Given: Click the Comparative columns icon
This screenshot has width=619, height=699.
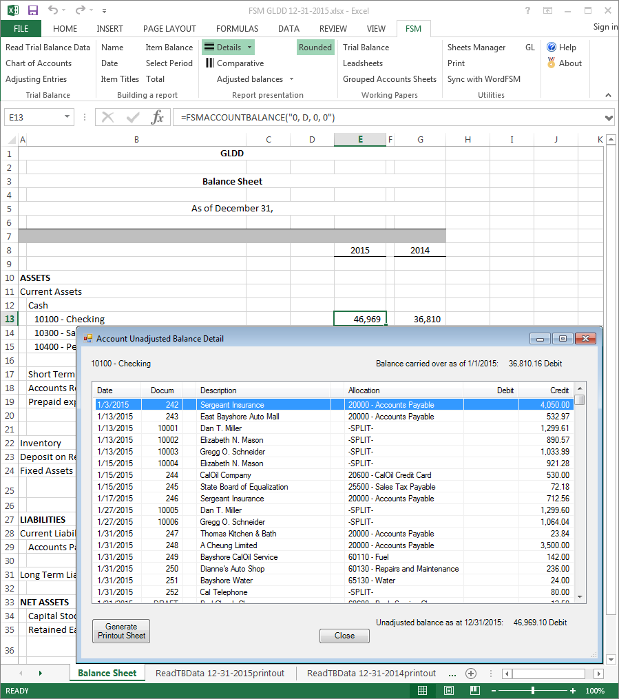Looking at the screenshot, I should (209, 63).
